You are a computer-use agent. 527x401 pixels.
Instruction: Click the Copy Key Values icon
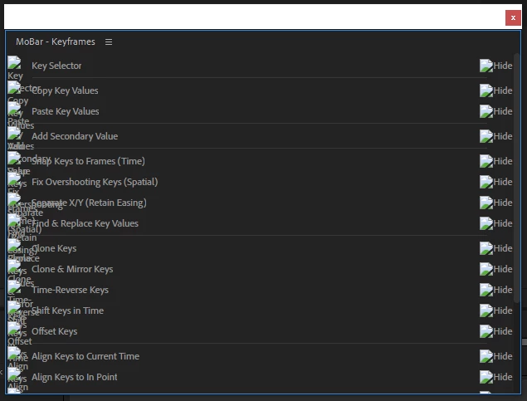pos(14,87)
